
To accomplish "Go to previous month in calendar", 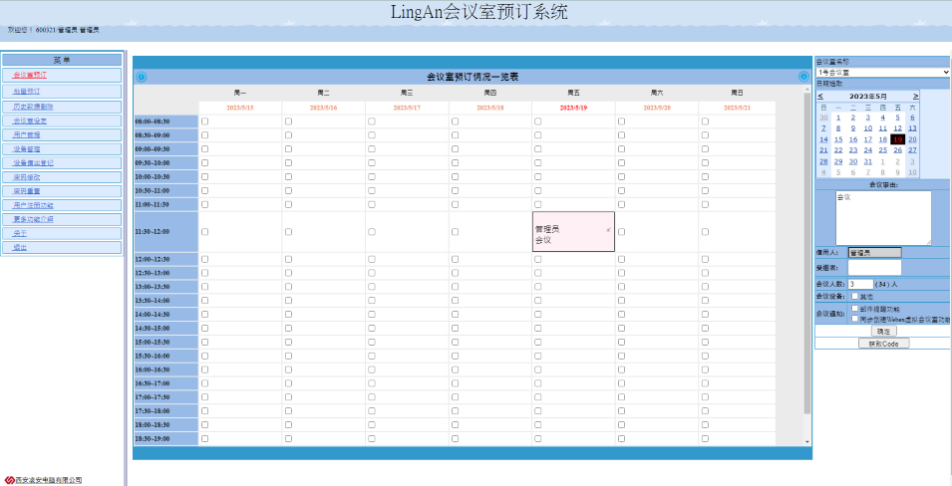I will [x=820, y=96].
